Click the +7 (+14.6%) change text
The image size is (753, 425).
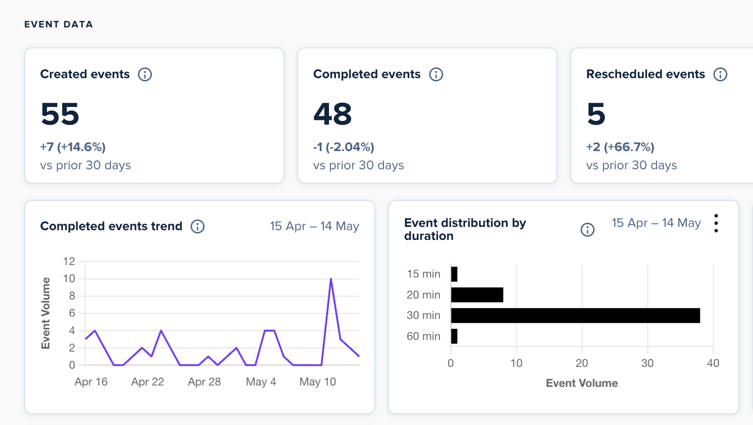pyautogui.click(x=73, y=147)
